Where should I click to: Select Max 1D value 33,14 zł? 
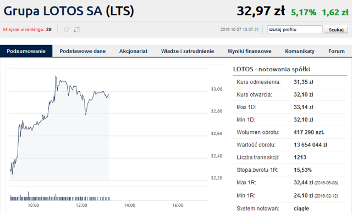(303, 107)
